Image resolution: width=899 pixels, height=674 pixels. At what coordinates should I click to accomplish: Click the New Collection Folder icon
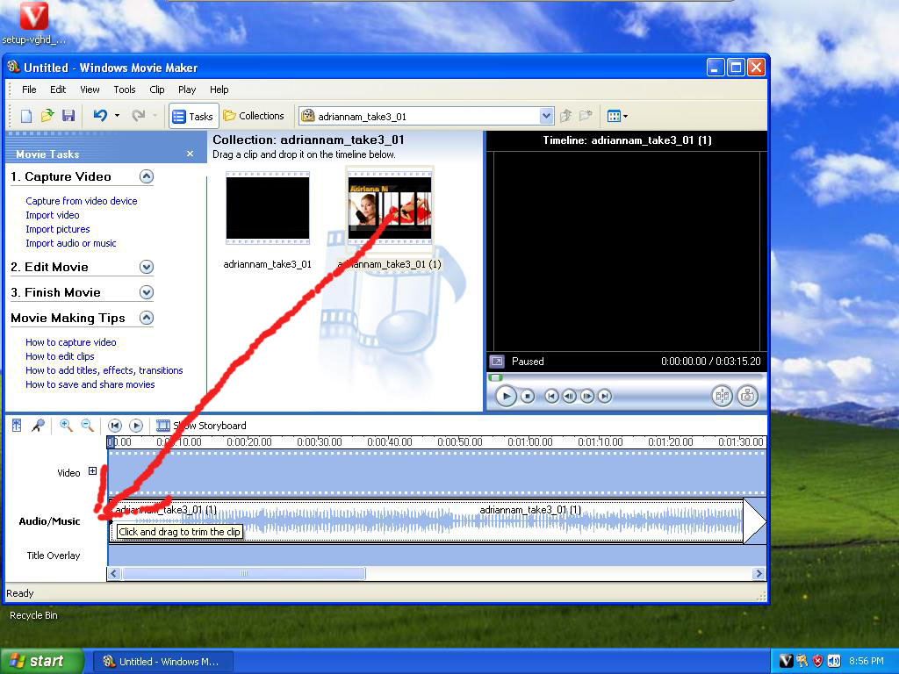click(586, 116)
